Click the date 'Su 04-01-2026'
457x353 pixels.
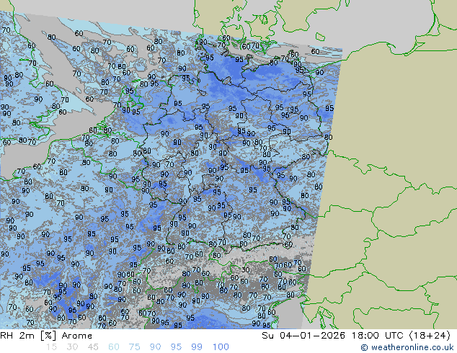(x=303, y=336)
